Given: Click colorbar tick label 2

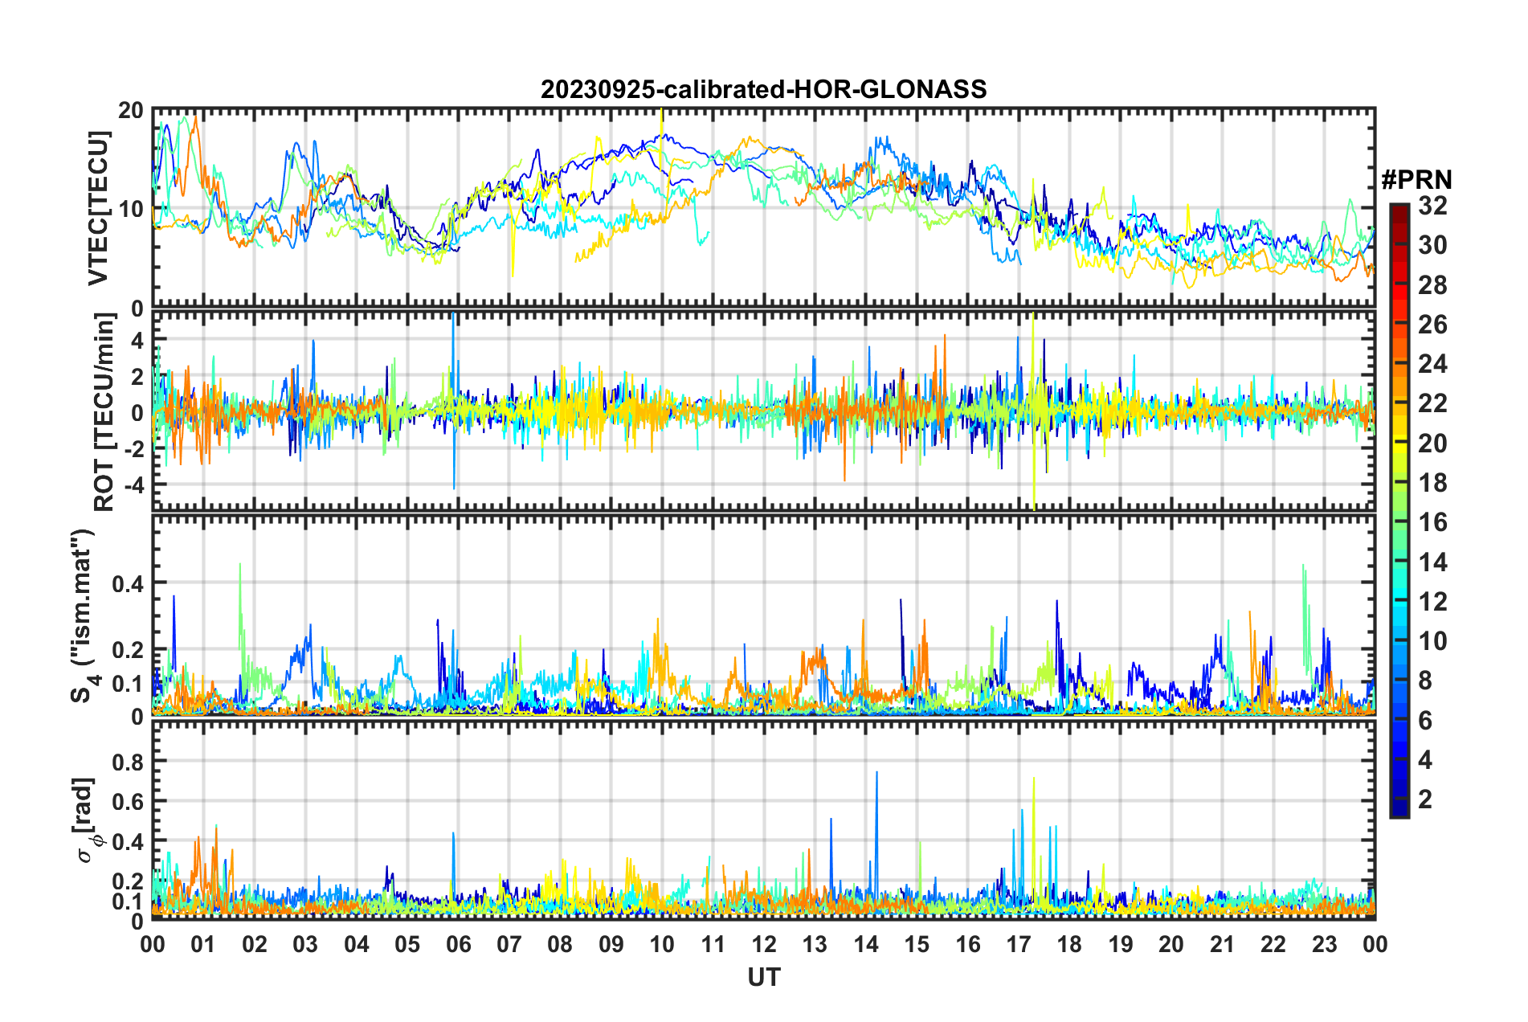Looking at the screenshot, I should [x=1425, y=799].
